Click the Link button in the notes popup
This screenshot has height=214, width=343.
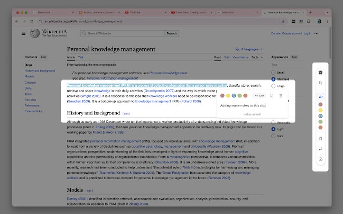pyautogui.click(x=260, y=96)
